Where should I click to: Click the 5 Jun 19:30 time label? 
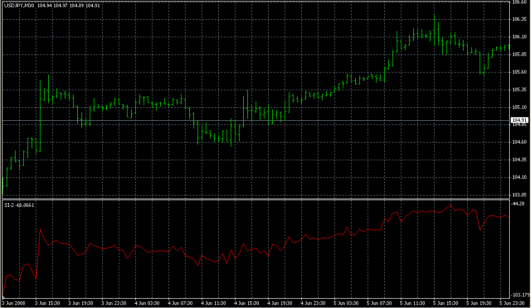pyautogui.click(x=479, y=303)
